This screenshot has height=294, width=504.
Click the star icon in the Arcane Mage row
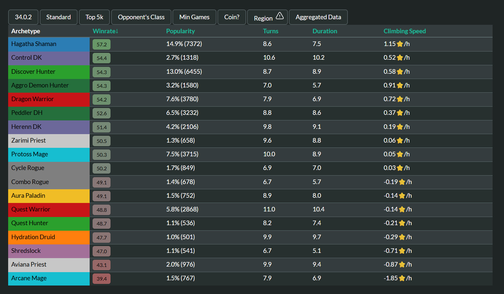402,278
